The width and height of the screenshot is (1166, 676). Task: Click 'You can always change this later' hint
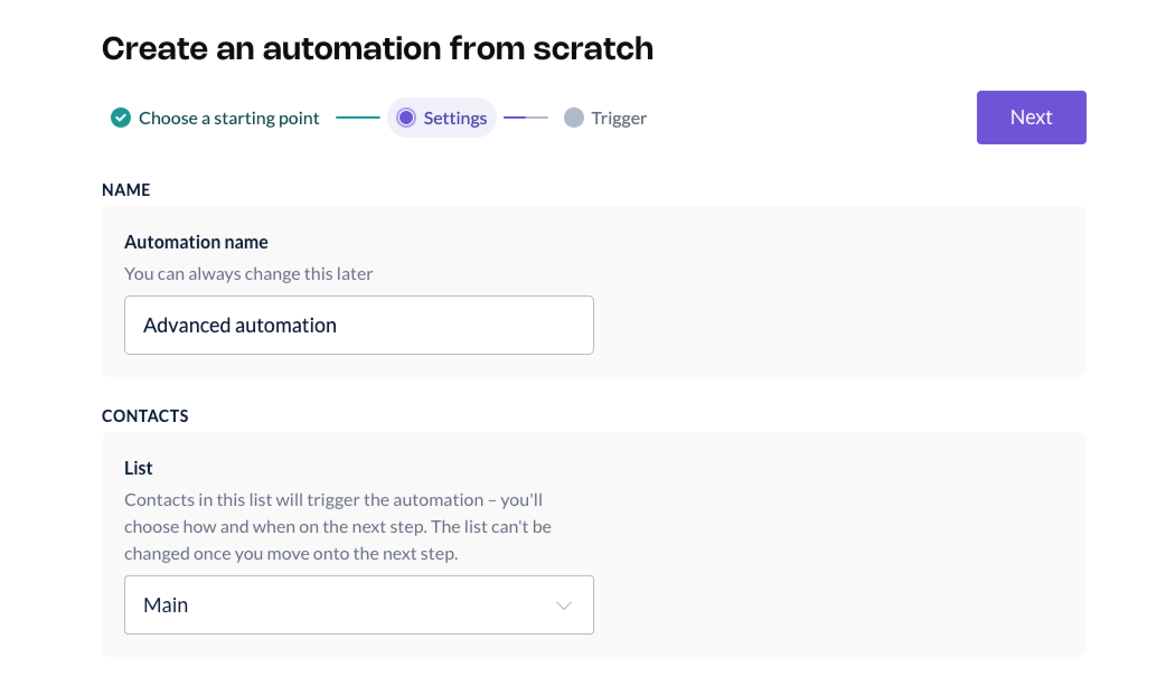(248, 274)
